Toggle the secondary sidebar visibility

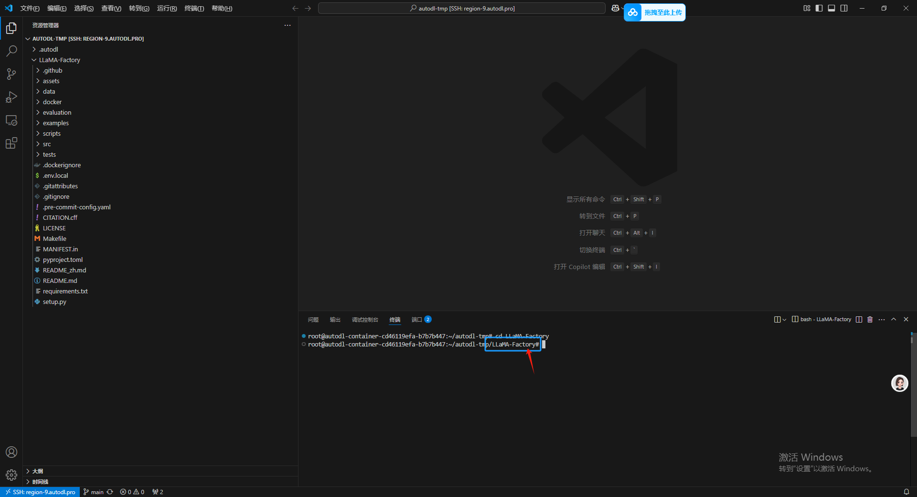pos(844,8)
